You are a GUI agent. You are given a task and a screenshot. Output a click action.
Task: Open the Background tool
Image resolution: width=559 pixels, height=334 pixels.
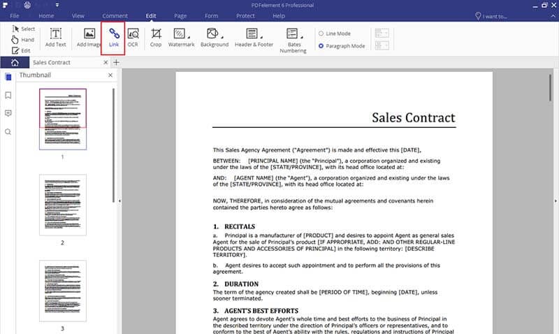tap(215, 38)
